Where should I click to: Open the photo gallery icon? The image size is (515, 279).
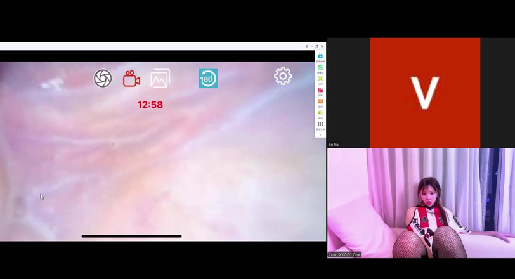pos(160,79)
